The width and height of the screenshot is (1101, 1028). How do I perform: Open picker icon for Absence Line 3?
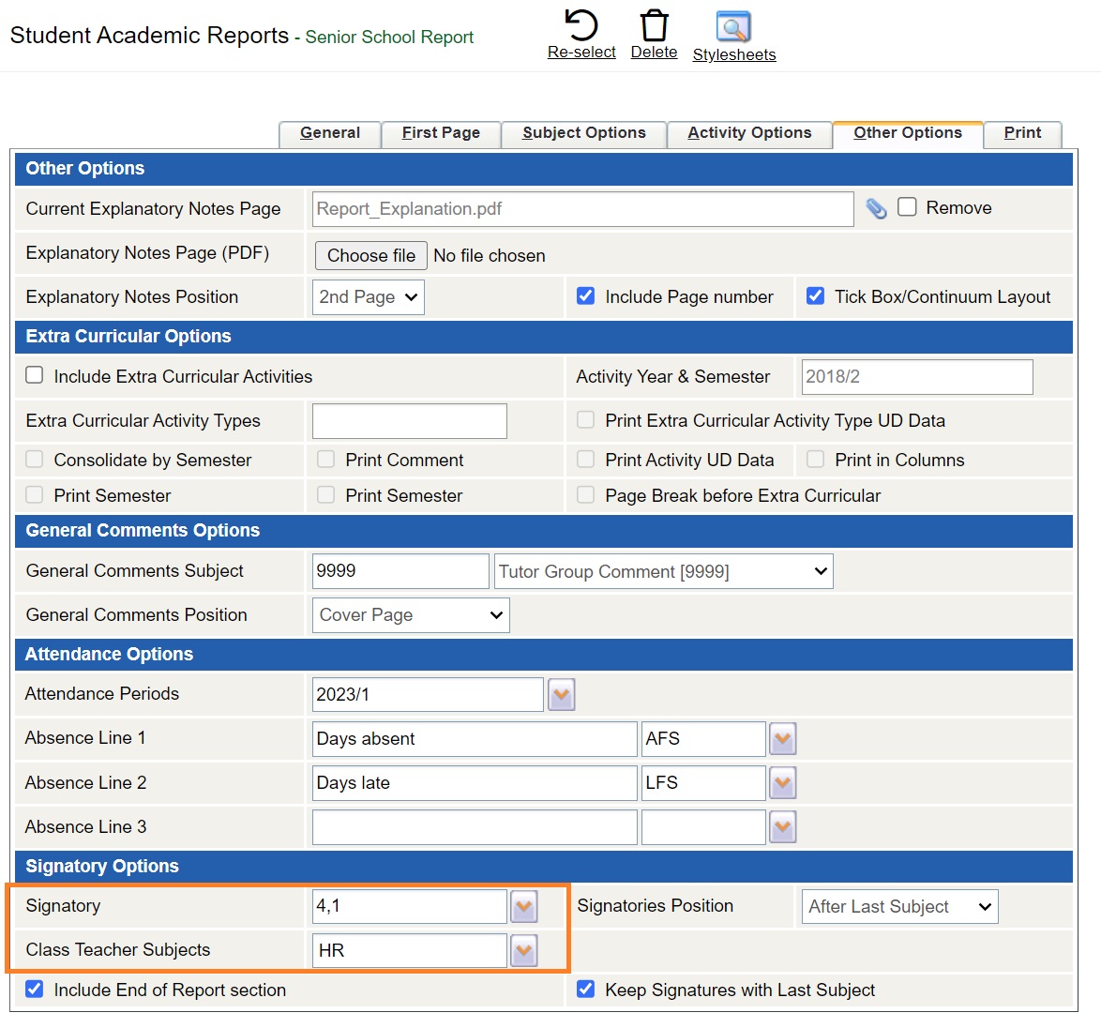click(782, 827)
